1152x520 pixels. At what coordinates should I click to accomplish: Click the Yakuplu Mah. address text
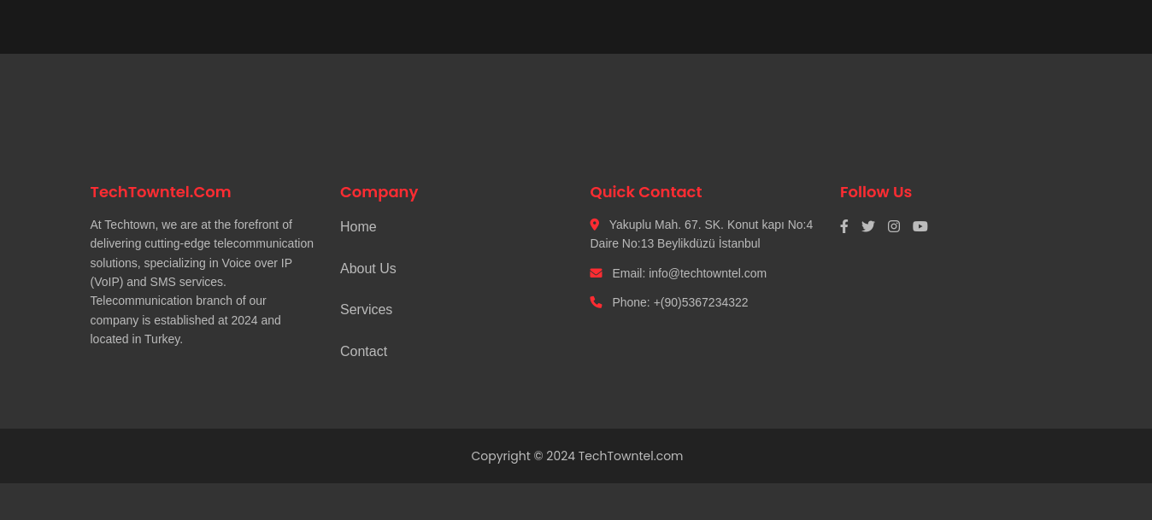tap(702, 234)
